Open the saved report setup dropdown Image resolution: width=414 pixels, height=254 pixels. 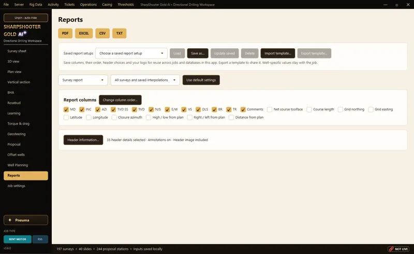131,53
